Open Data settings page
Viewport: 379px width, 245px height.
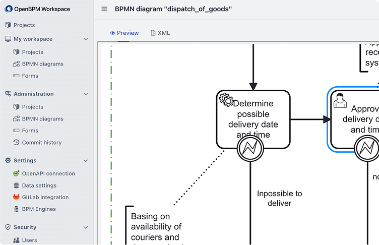(x=39, y=186)
